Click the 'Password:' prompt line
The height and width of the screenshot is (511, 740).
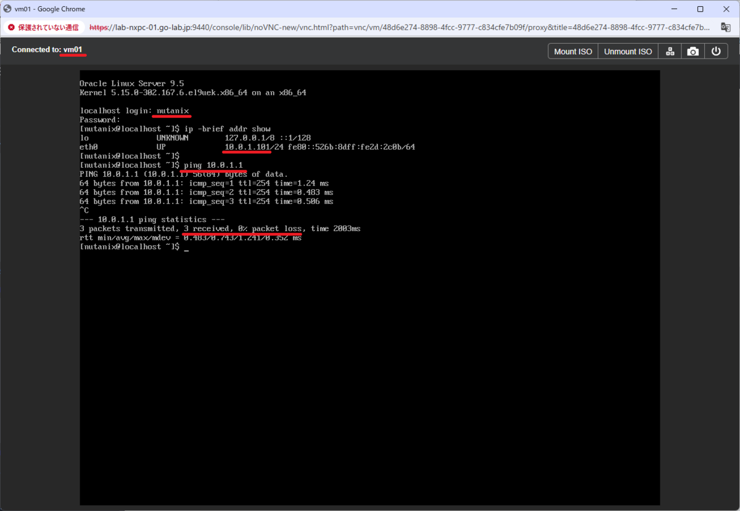click(100, 120)
